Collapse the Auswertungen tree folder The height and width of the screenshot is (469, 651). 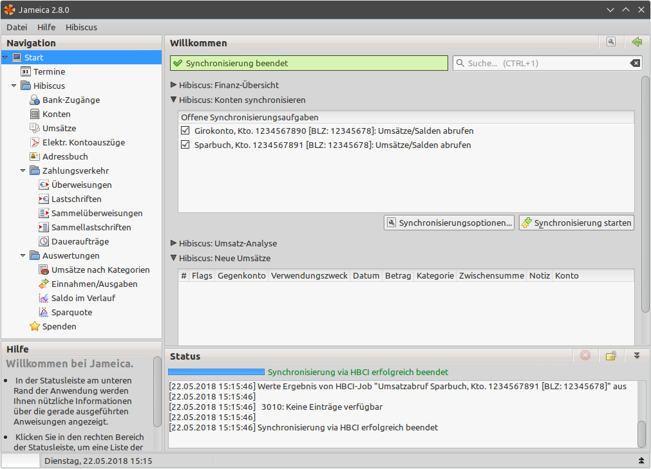(23, 255)
